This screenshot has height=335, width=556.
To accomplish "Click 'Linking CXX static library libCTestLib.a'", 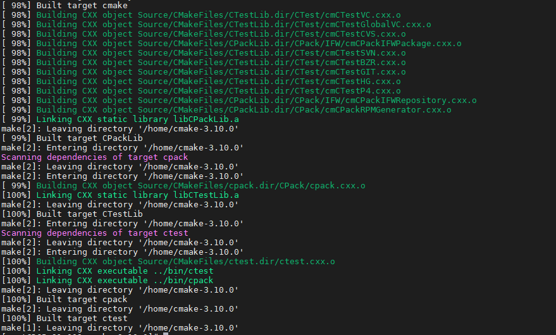I will click(138, 195).
